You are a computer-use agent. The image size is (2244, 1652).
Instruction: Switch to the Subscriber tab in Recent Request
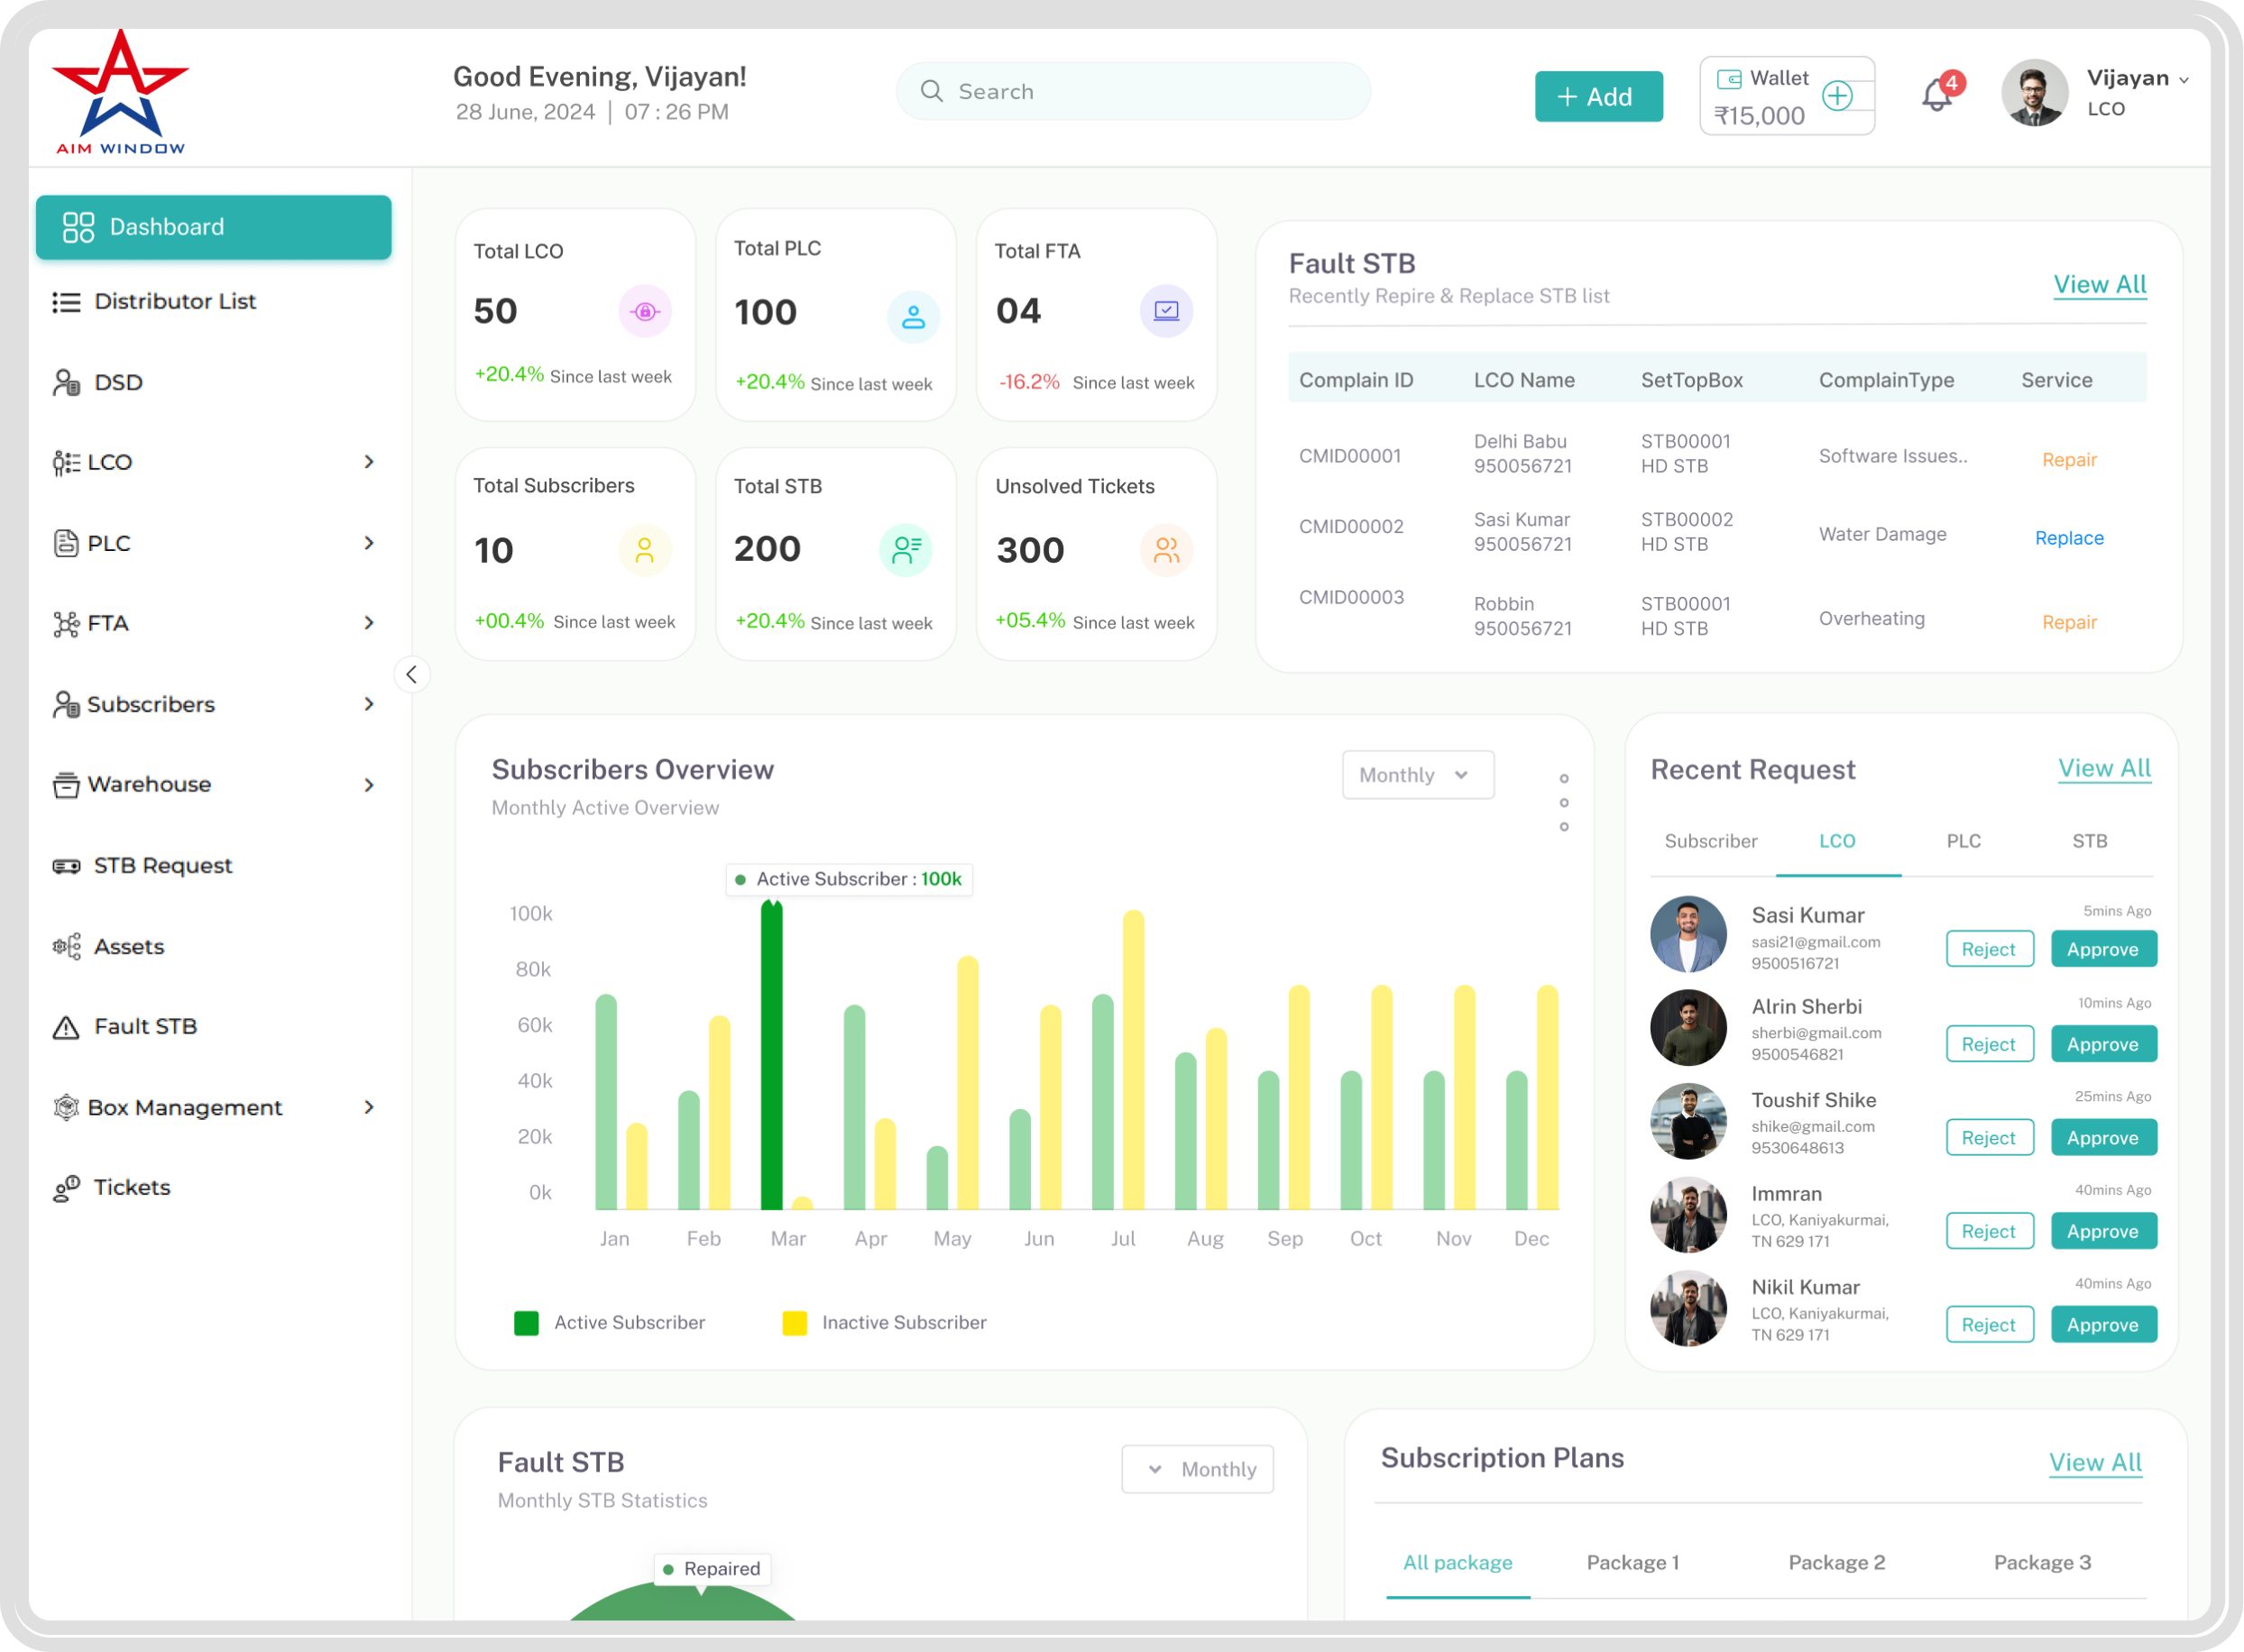(x=1710, y=841)
